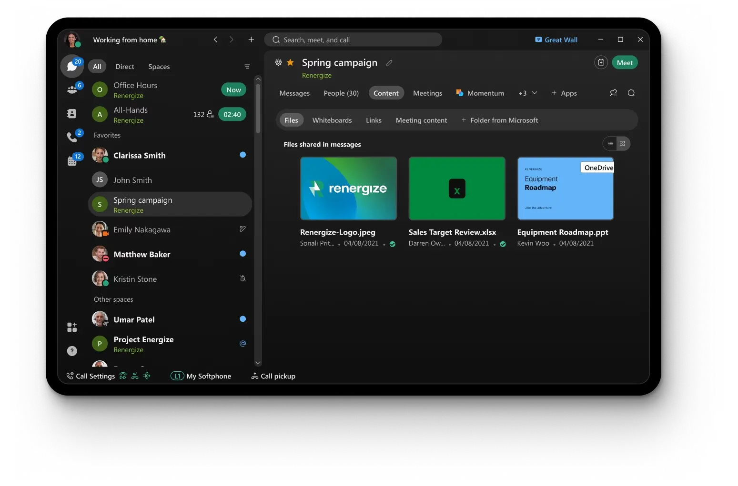Open the spaces list filter menu

(247, 67)
